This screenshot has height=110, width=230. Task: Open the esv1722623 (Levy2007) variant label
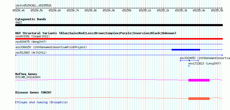click(x=205, y=64)
